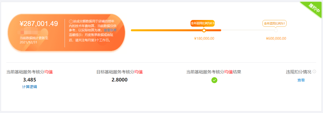Click the 2021/12/31 update date text
The width and height of the screenshot is (323, 113).
coord(28,42)
